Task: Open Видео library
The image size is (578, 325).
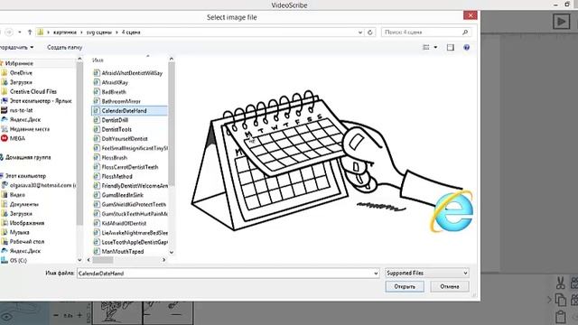Action: tap(17, 195)
